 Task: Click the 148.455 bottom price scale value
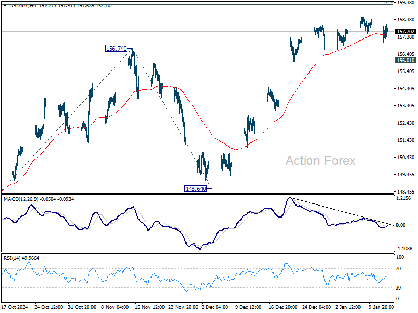point(406,191)
